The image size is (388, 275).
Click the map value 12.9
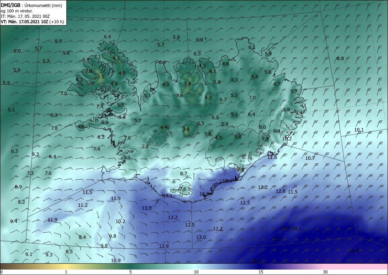point(164,246)
